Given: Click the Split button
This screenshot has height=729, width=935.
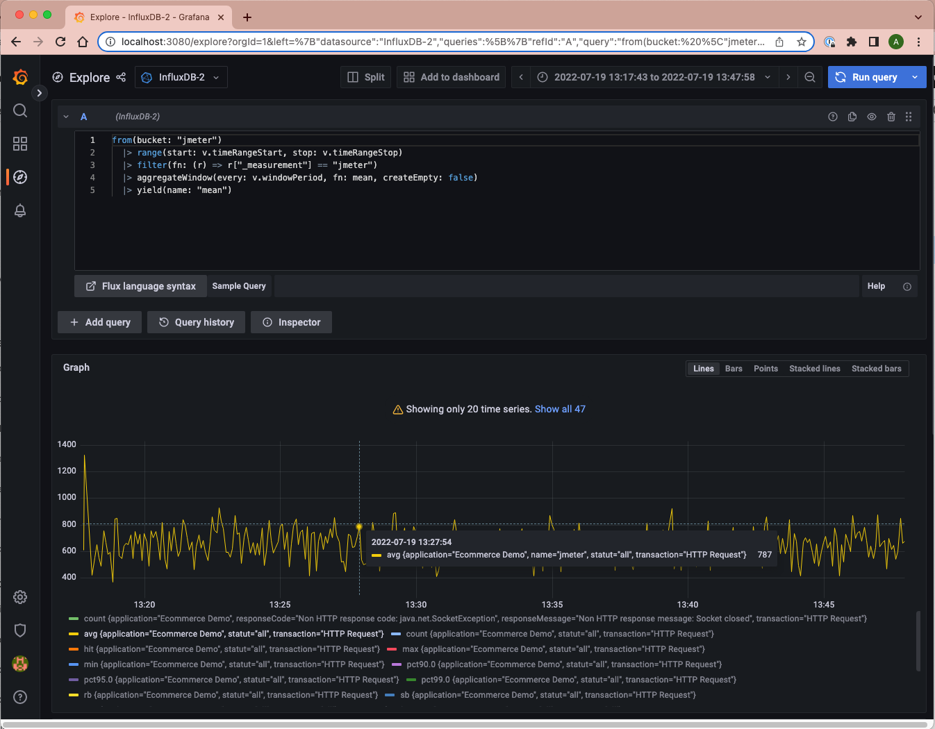Looking at the screenshot, I should pos(366,77).
